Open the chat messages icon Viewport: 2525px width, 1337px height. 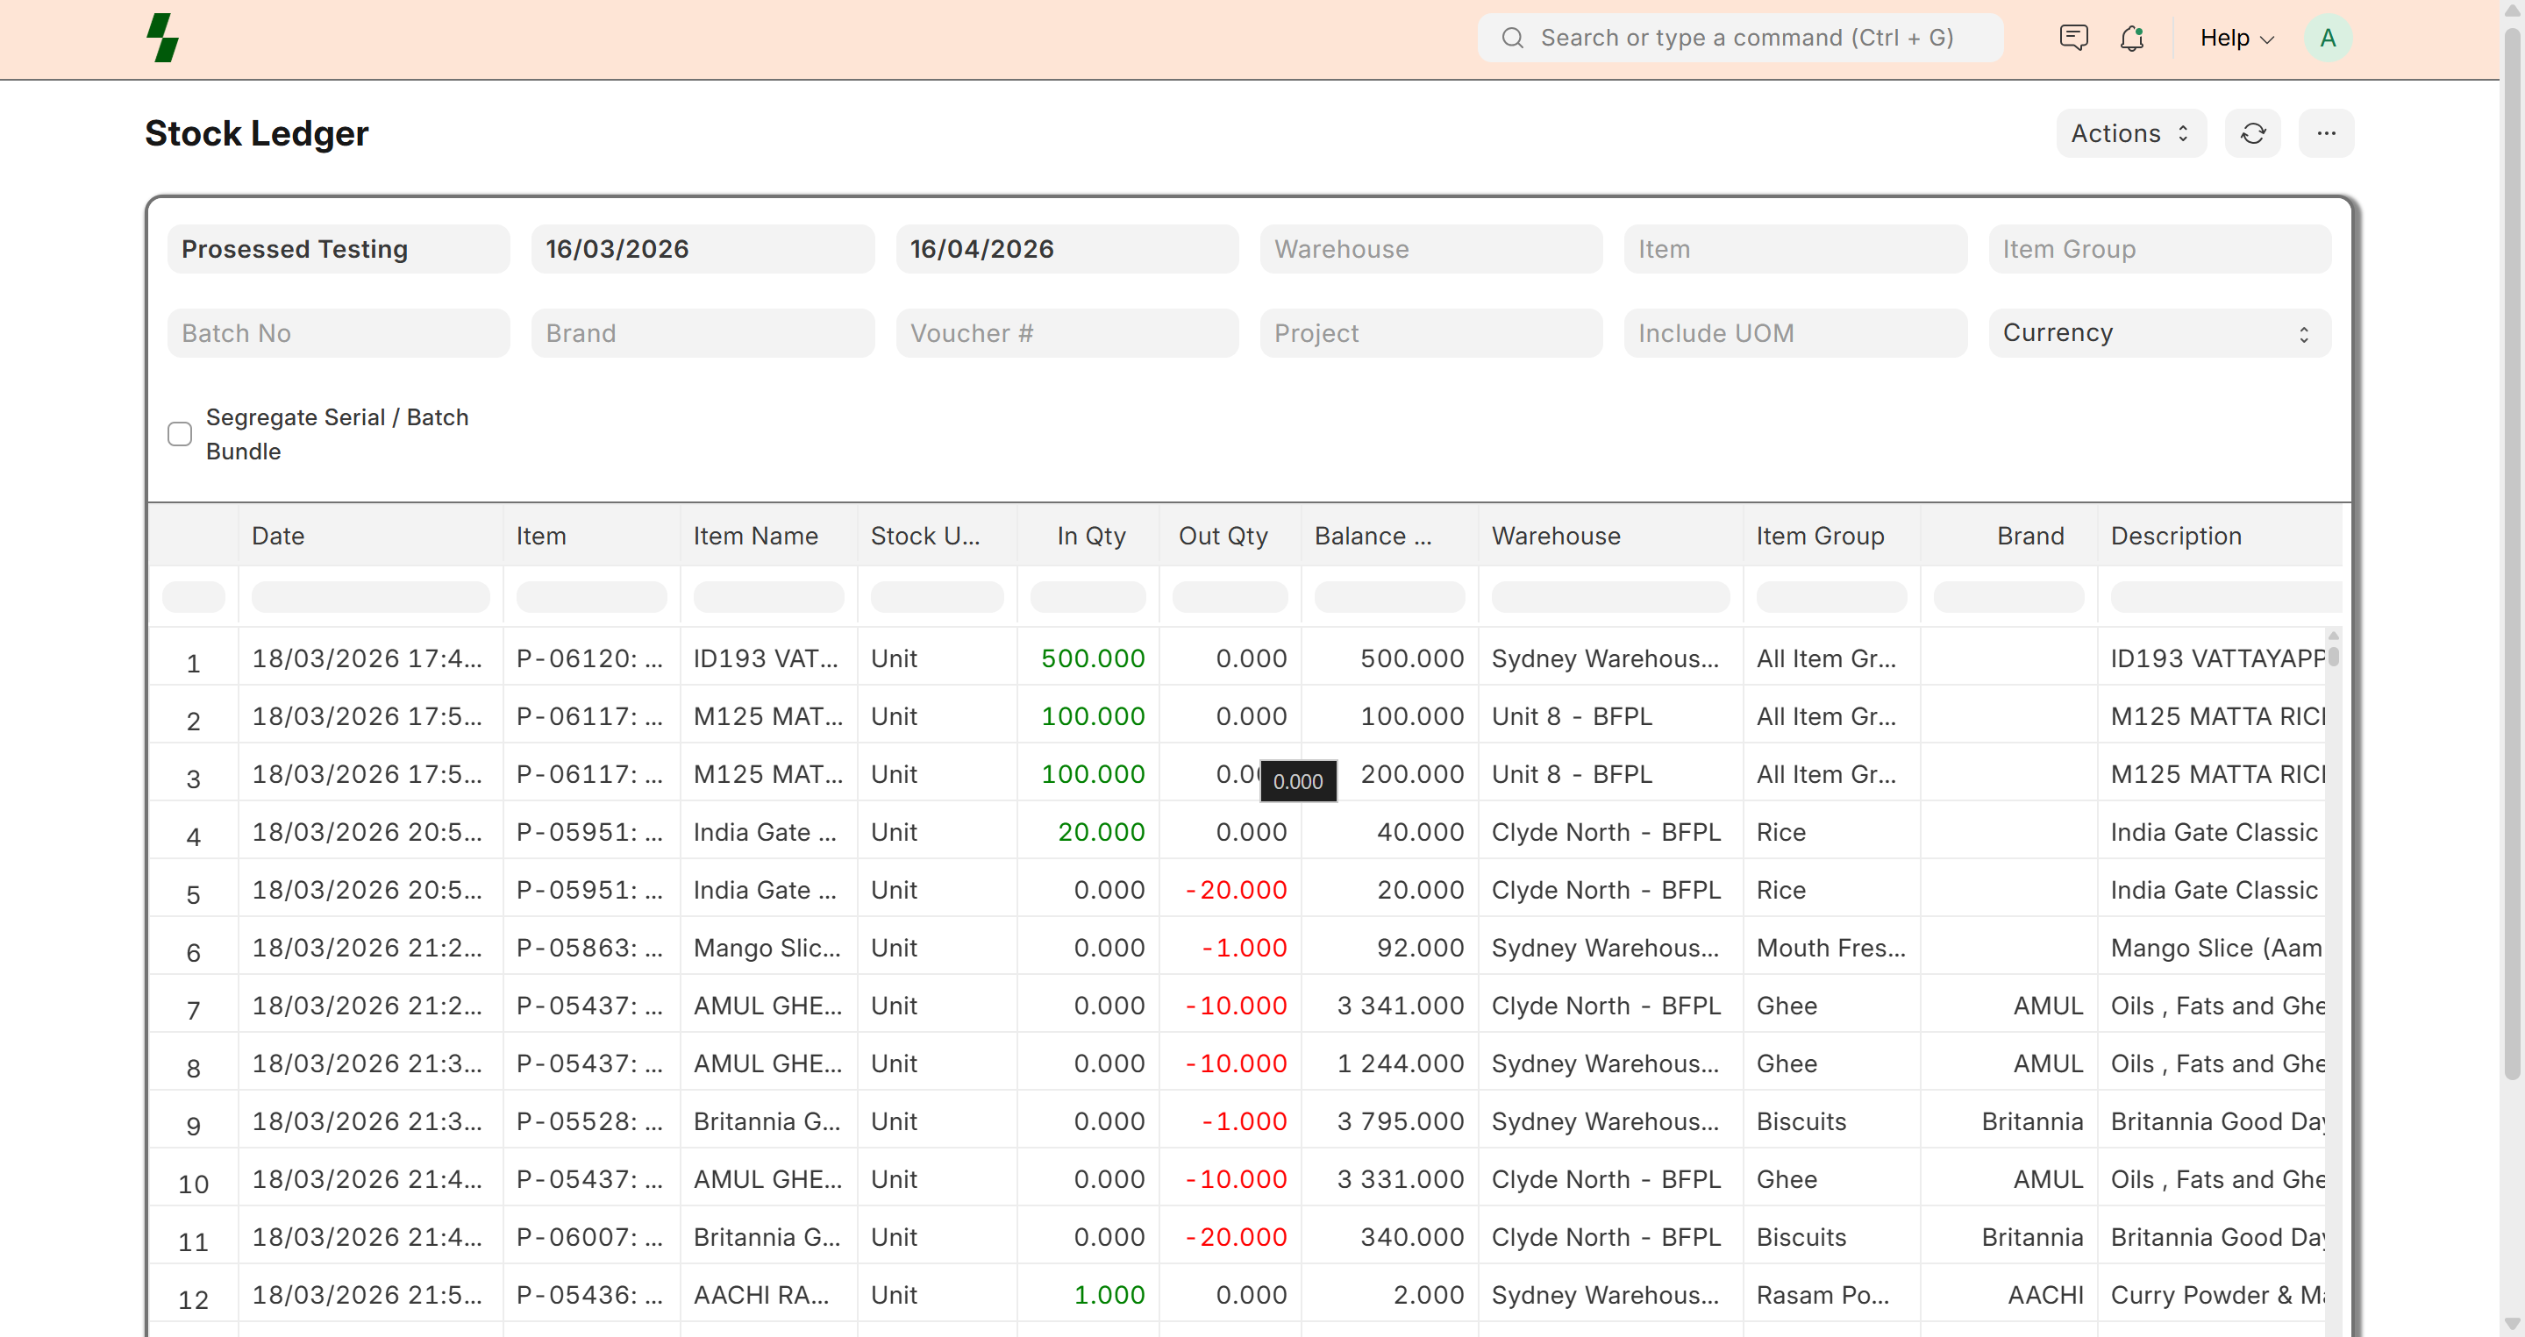pos(2073,39)
